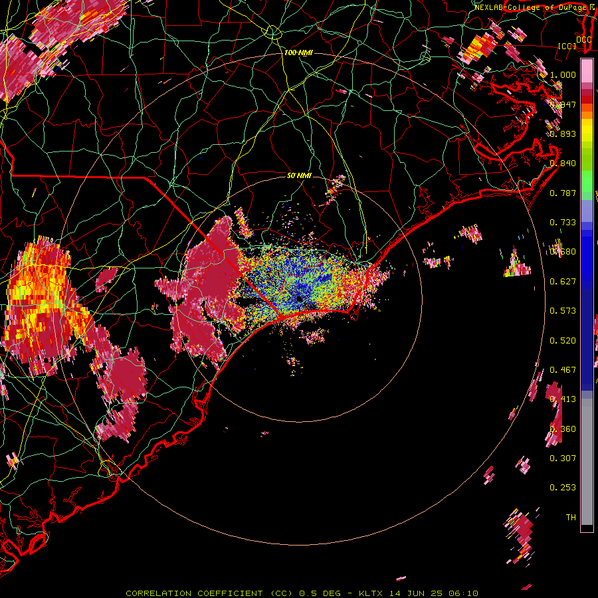Click the TH threshold label
598x598 pixels.
[x=571, y=518]
